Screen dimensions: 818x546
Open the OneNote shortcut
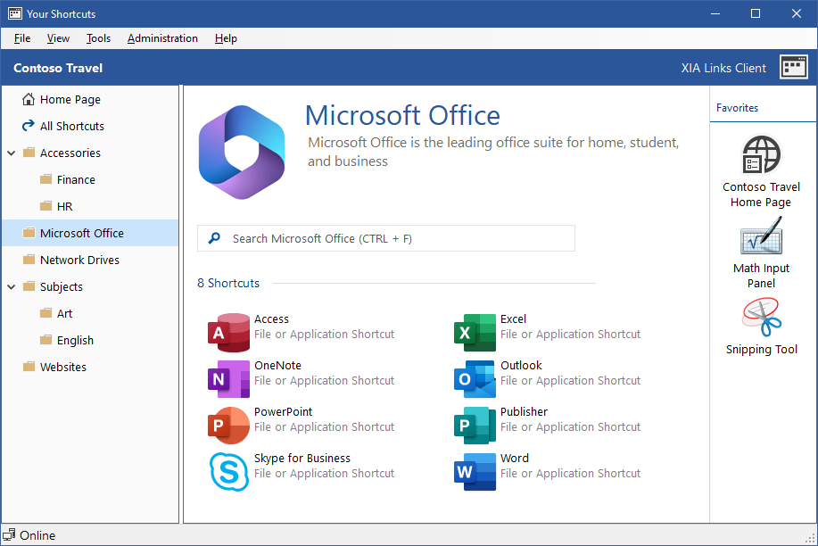[279, 372]
